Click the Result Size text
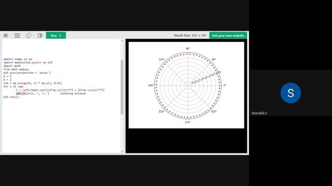This screenshot has height=186, width=332. pos(190,36)
